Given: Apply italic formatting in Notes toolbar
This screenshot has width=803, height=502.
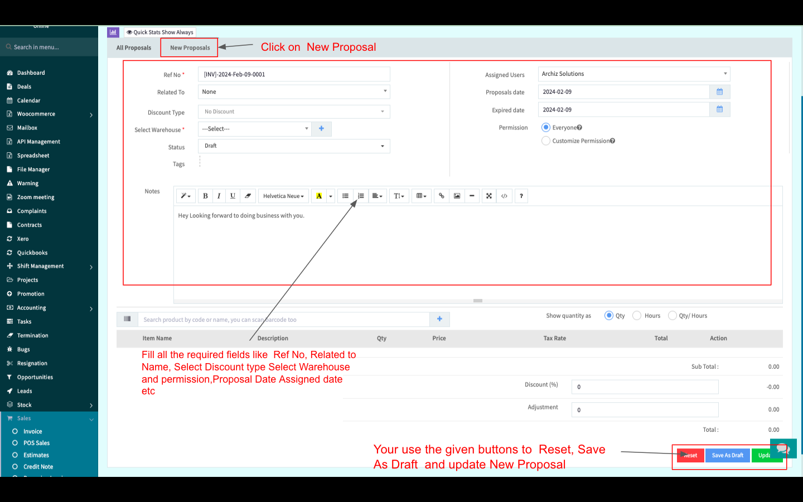Looking at the screenshot, I should point(219,196).
